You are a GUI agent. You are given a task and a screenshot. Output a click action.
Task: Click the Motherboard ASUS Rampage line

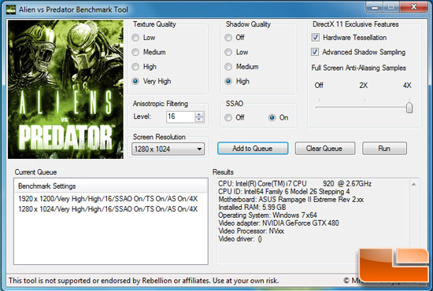pyautogui.click(x=291, y=200)
